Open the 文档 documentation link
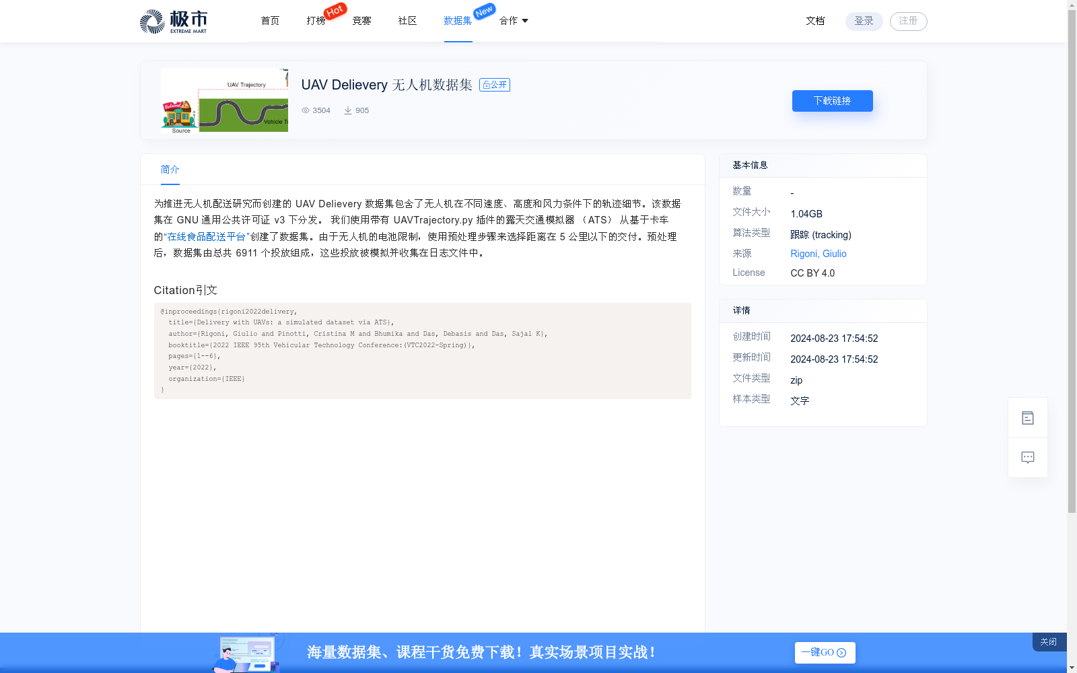The image size is (1077, 673). click(815, 21)
